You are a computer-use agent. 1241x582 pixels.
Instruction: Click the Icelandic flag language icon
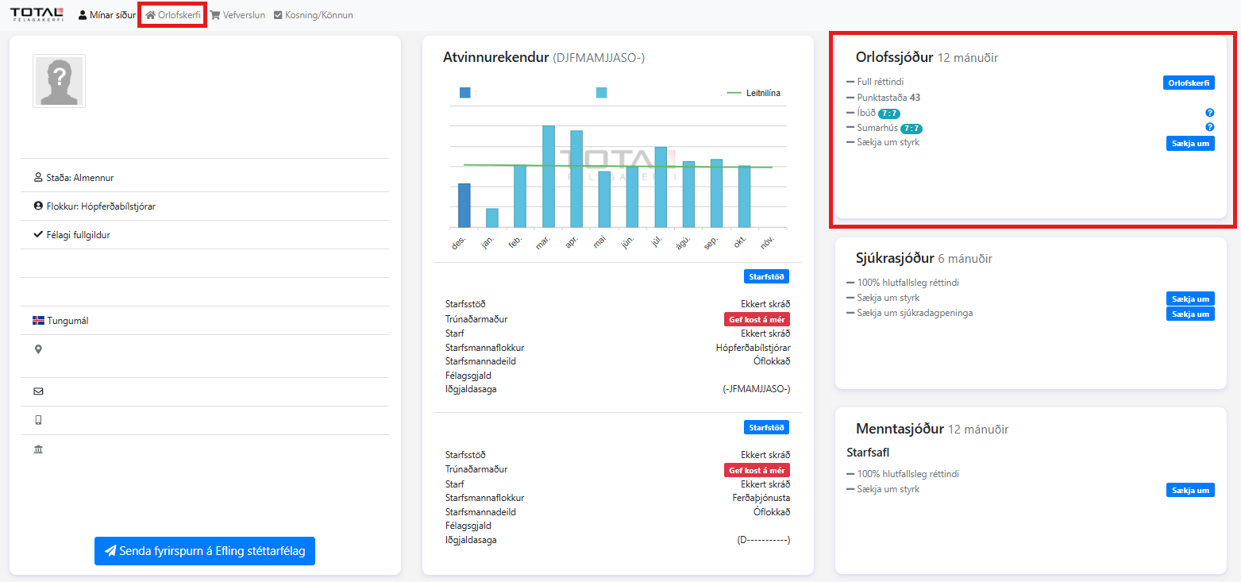[38, 321]
